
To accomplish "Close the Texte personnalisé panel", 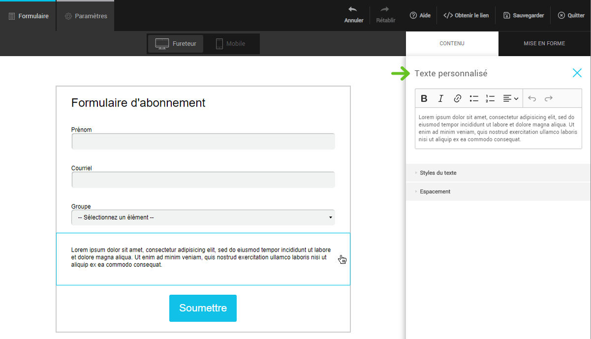I will (x=577, y=73).
